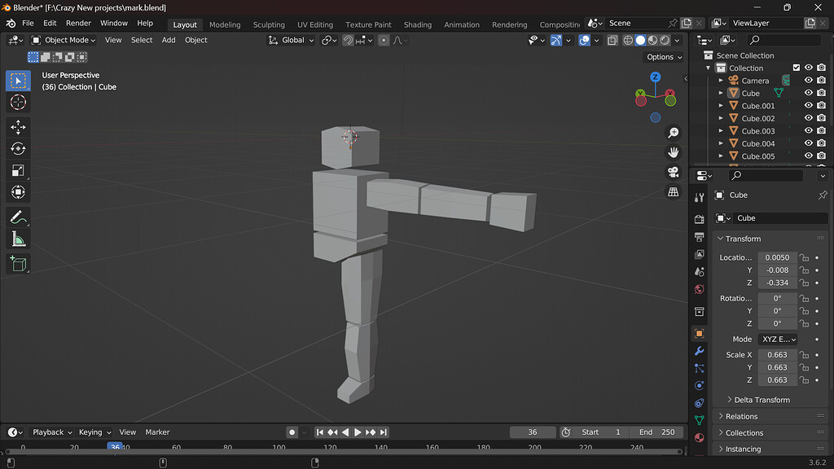Open the Tool properties tab
The image size is (834, 469).
coord(700,198)
